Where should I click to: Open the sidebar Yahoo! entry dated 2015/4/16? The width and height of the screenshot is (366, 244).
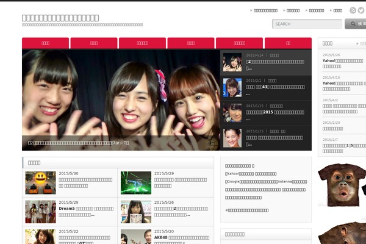point(344,86)
